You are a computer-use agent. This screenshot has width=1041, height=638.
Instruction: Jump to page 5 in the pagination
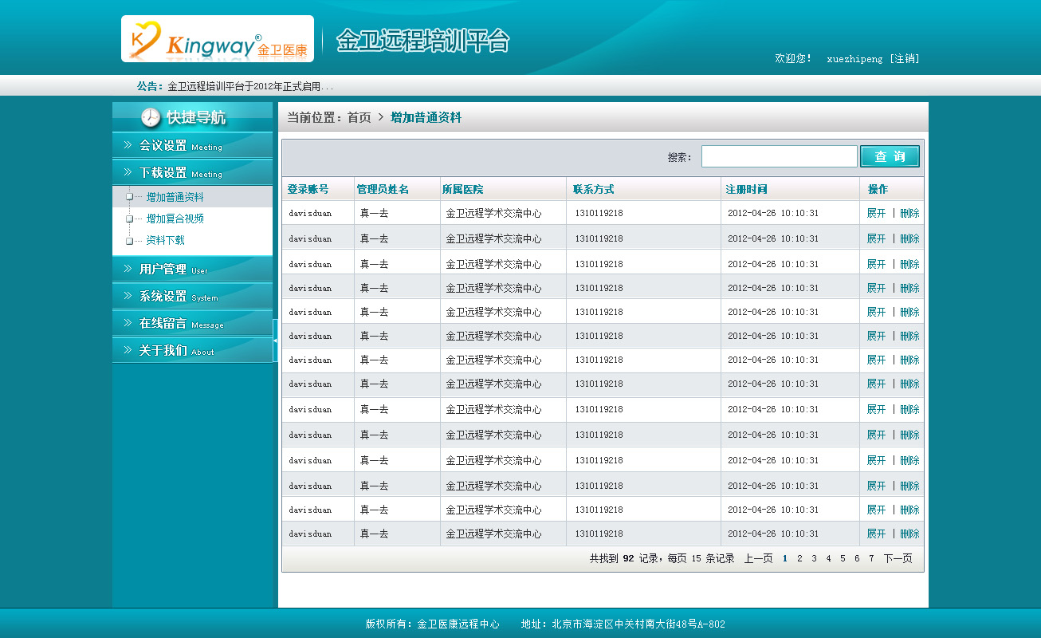coord(843,558)
